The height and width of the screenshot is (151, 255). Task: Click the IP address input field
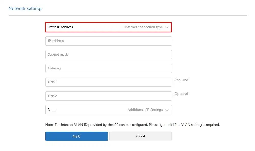tap(108, 41)
